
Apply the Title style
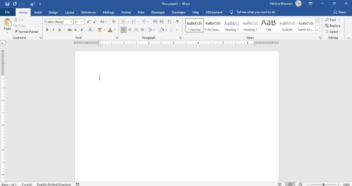(268, 26)
